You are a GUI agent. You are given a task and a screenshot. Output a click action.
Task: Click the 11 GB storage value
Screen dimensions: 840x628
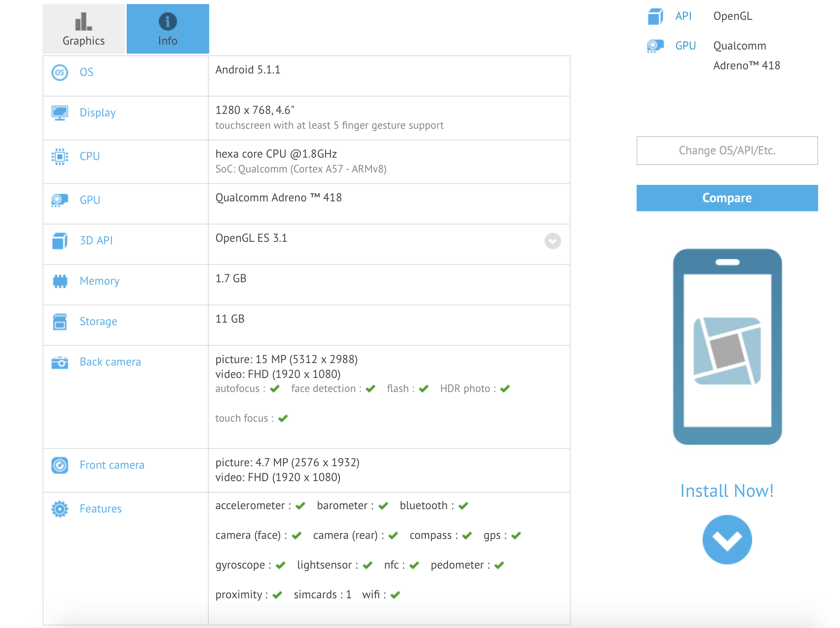(x=230, y=319)
